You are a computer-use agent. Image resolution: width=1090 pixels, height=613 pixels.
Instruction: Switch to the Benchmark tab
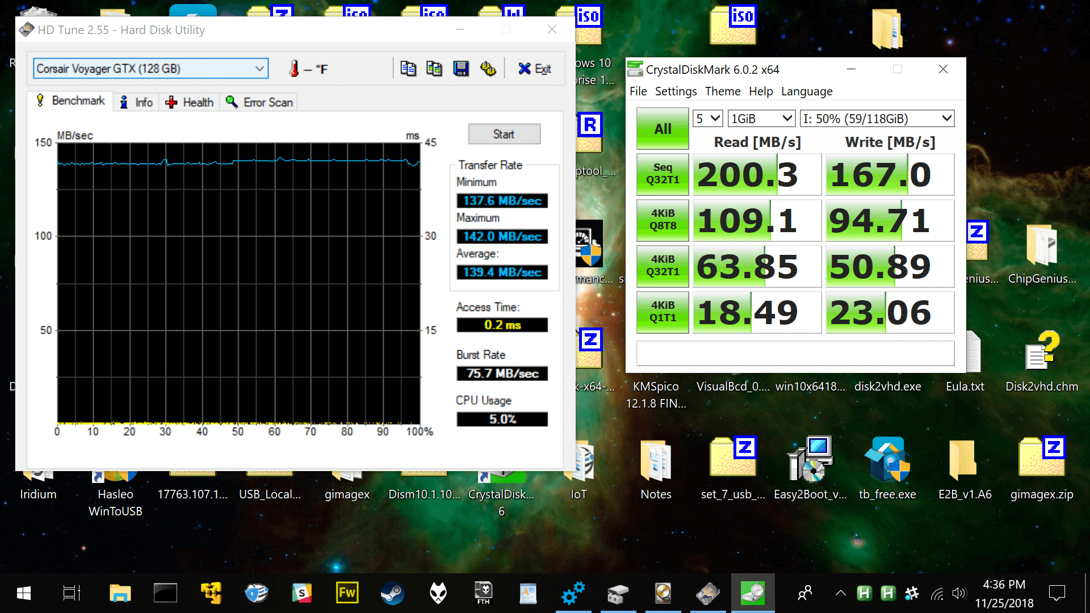pos(70,101)
